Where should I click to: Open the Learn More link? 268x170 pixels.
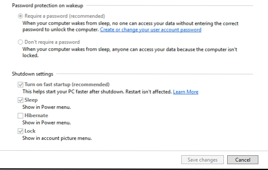pos(186,92)
